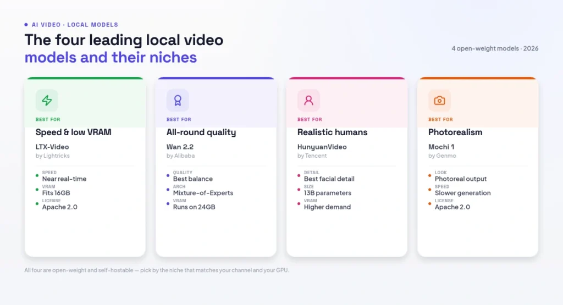Click the '13B parameters' size value
The image size is (563, 305).
(x=328, y=193)
